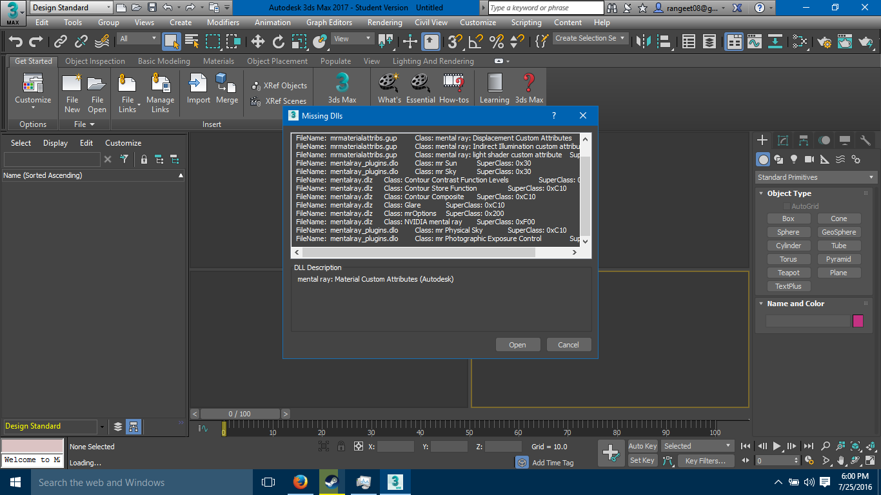
Task: Toggle Set Key animation mode
Action: tap(642, 460)
